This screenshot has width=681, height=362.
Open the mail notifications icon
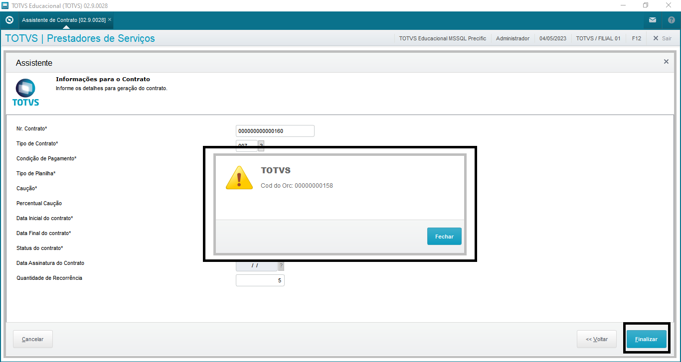coord(653,20)
